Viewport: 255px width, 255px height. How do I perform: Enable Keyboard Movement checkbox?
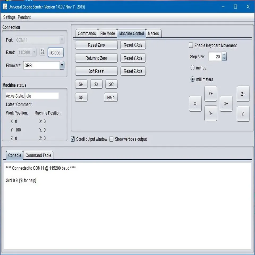click(x=191, y=45)
